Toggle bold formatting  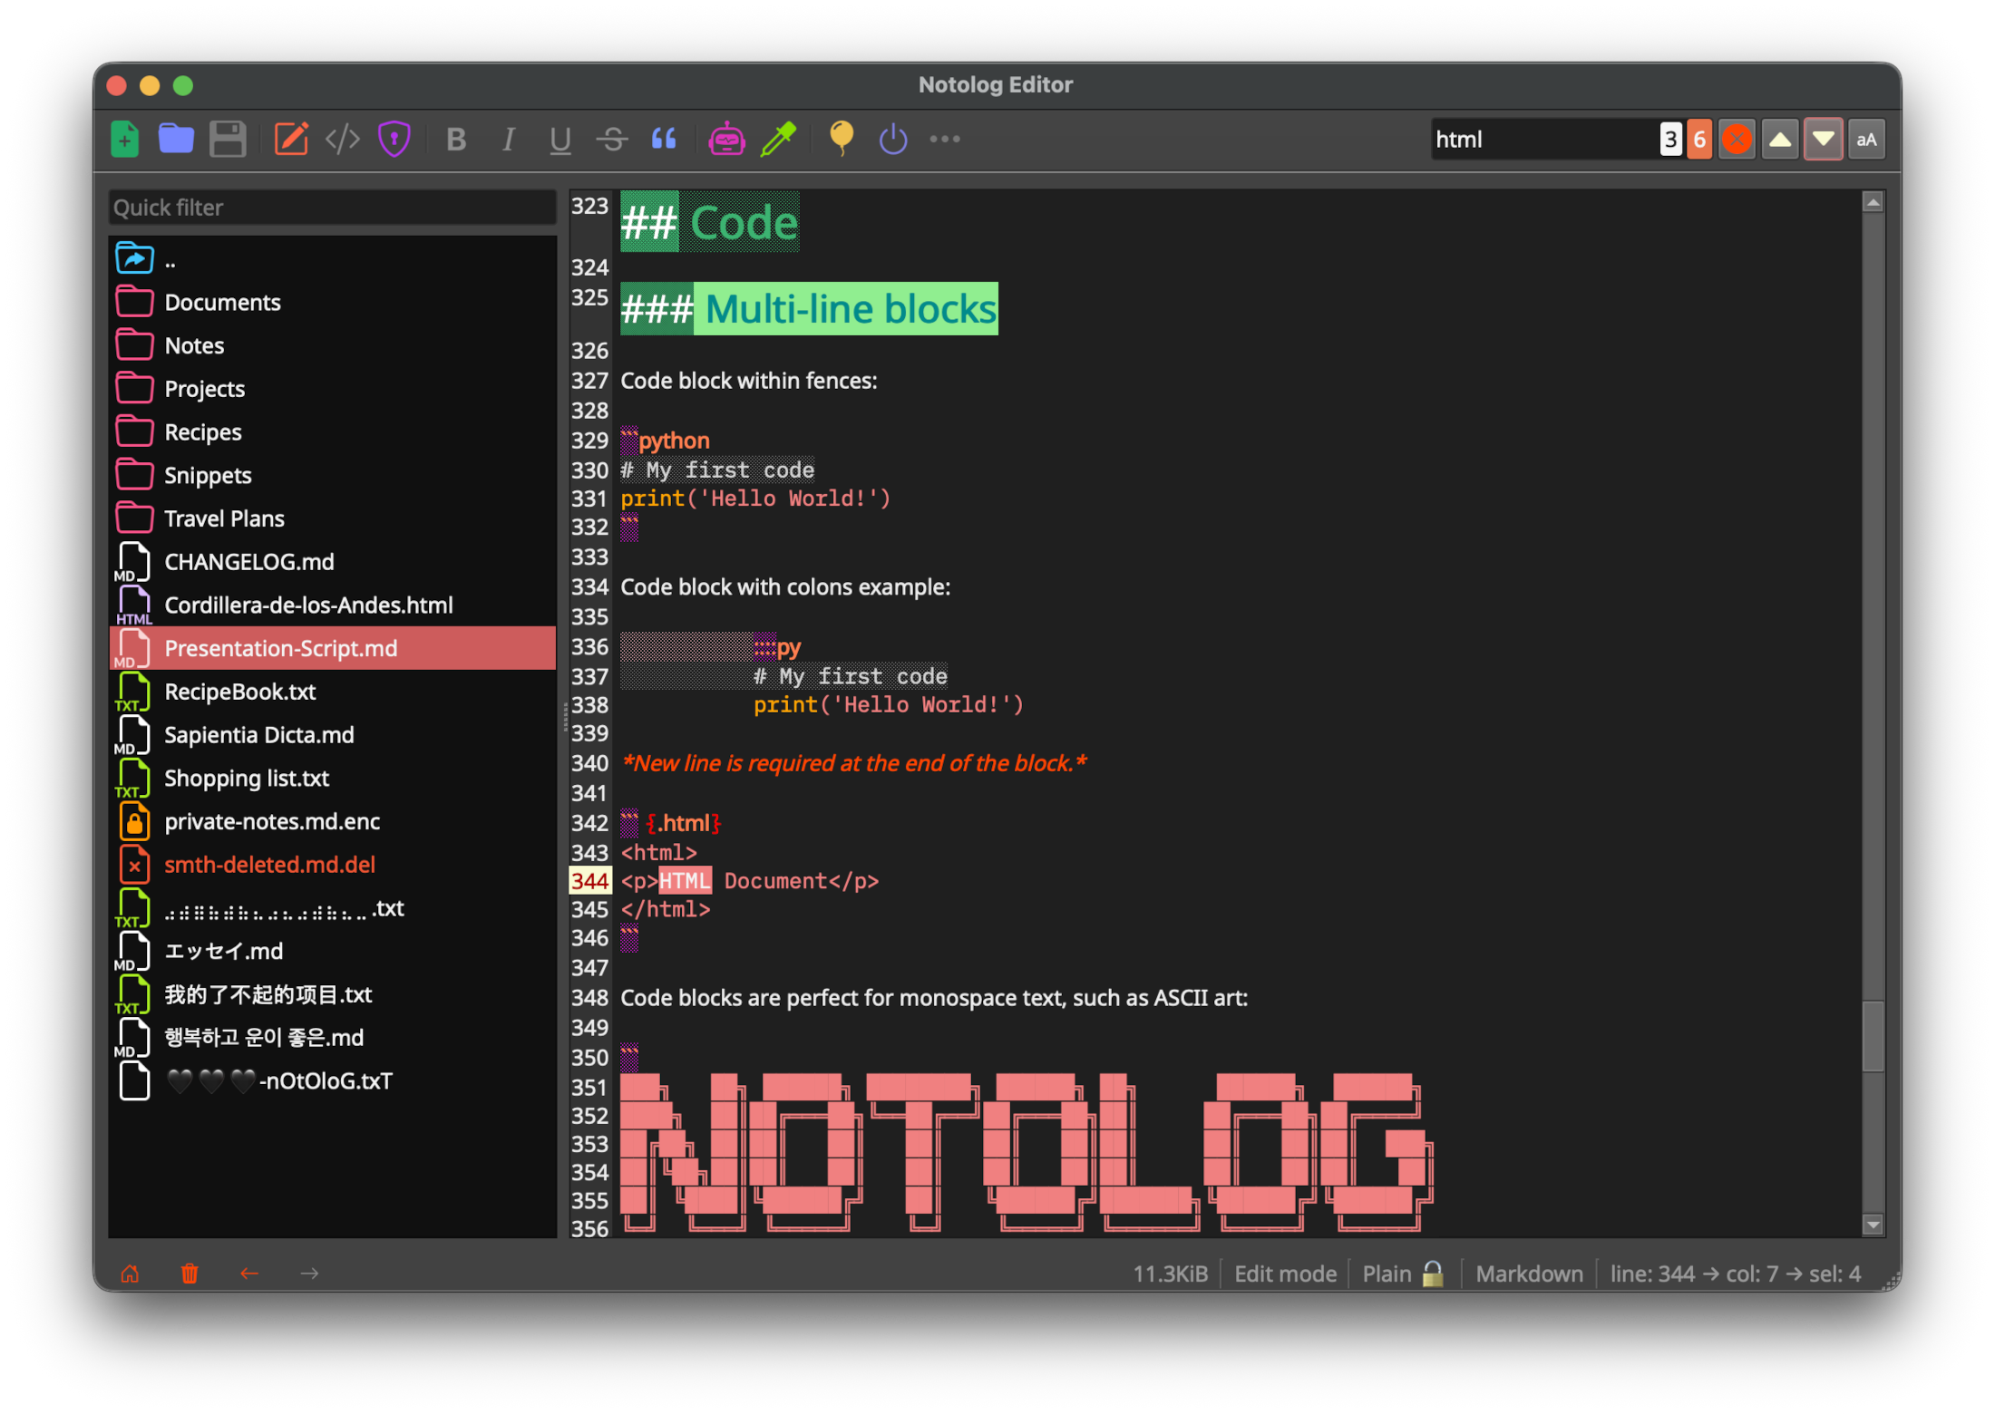click(456, 139)
